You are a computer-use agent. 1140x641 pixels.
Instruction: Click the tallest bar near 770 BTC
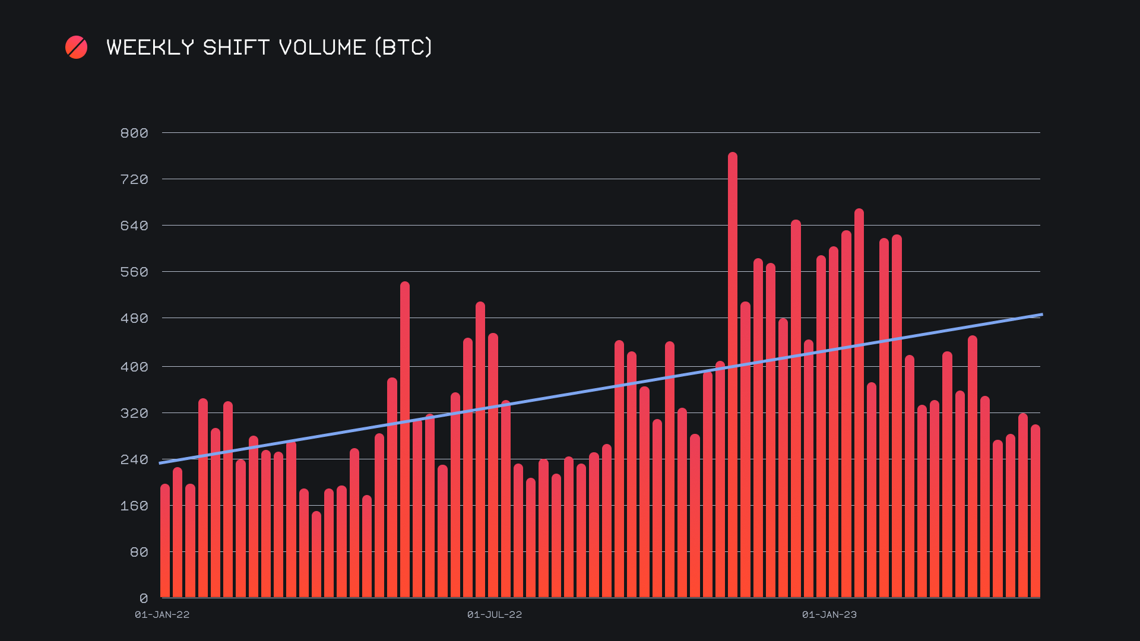(x=733, y=374)
